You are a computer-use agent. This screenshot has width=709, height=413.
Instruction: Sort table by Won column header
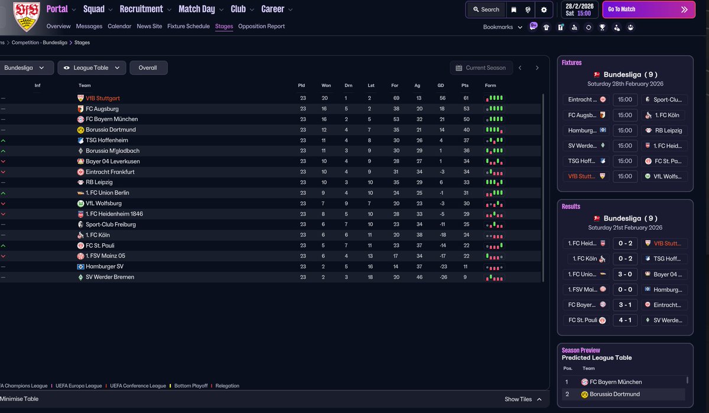click(326, 86)
